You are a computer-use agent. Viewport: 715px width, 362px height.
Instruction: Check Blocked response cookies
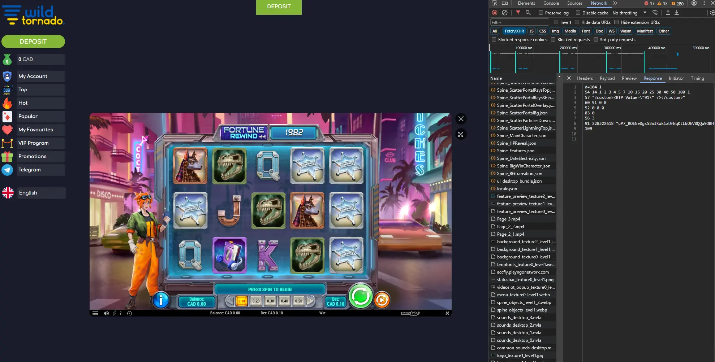click(494, 39)
